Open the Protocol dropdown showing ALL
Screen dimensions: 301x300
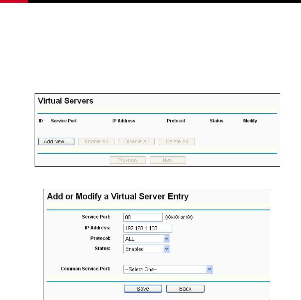click(147, 239)
